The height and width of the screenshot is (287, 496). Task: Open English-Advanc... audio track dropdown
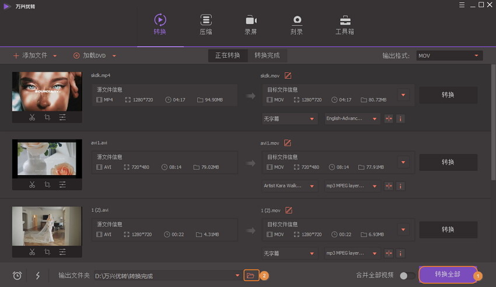click(x=352, y=118)
